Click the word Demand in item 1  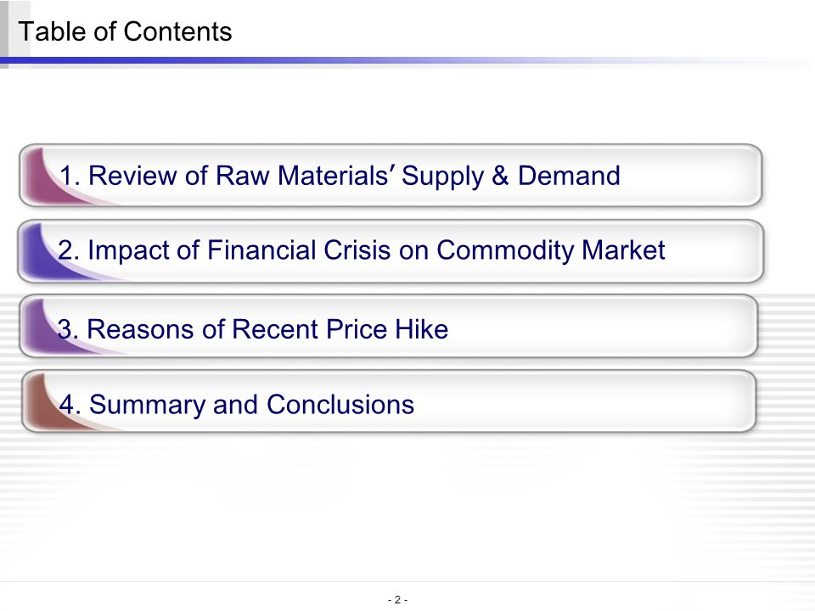point(569,176)
